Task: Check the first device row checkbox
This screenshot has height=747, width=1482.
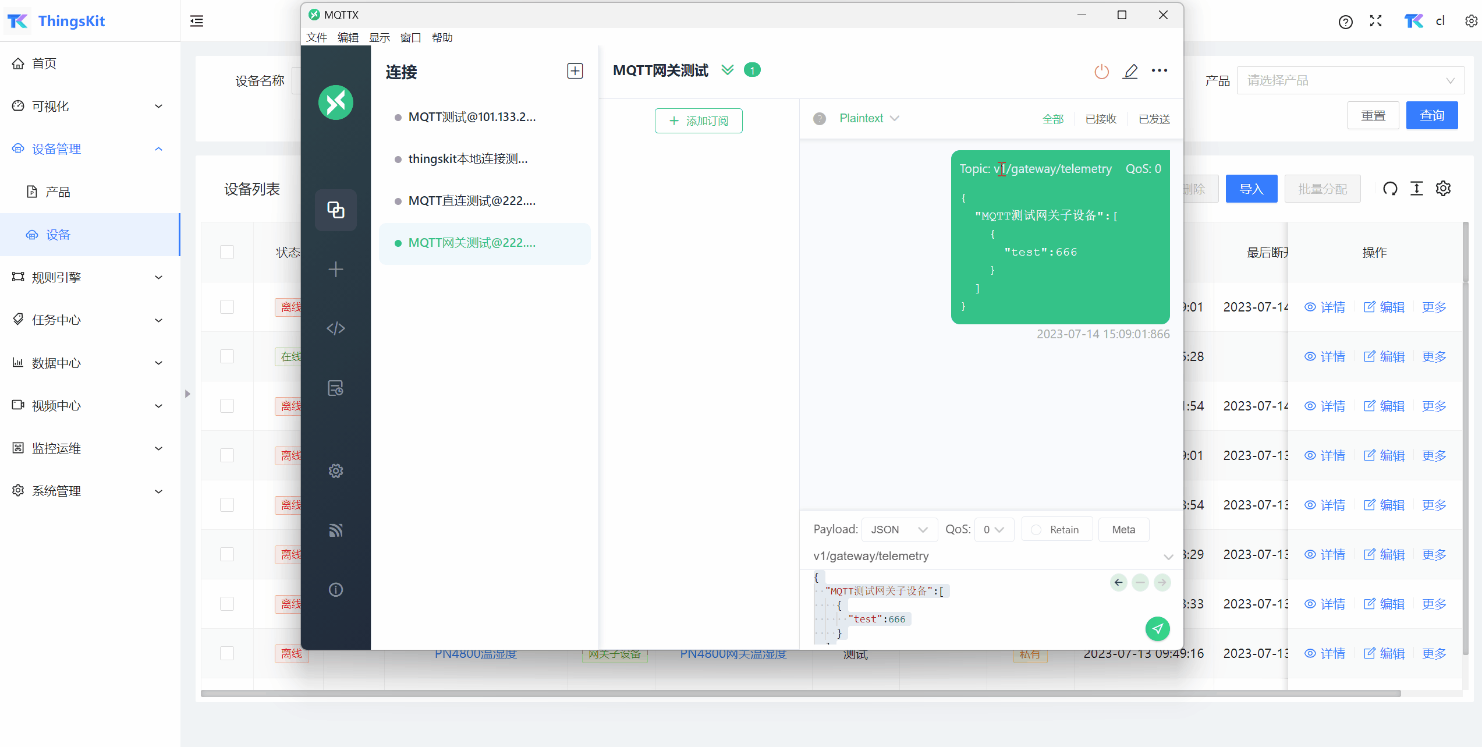Action: tap(227, 307)
